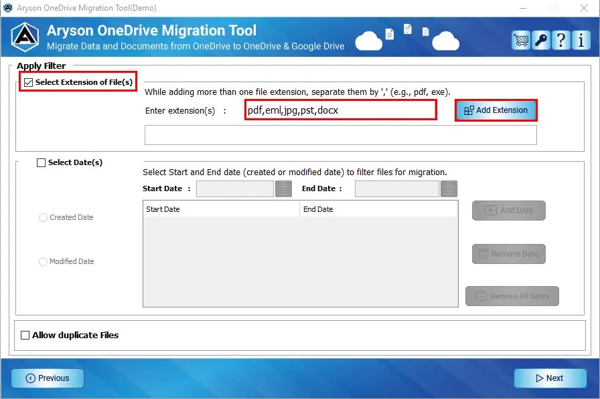Open the End Date calendar picker
Image resolution: width=600 pixels, height=399 pixels.
449,188
